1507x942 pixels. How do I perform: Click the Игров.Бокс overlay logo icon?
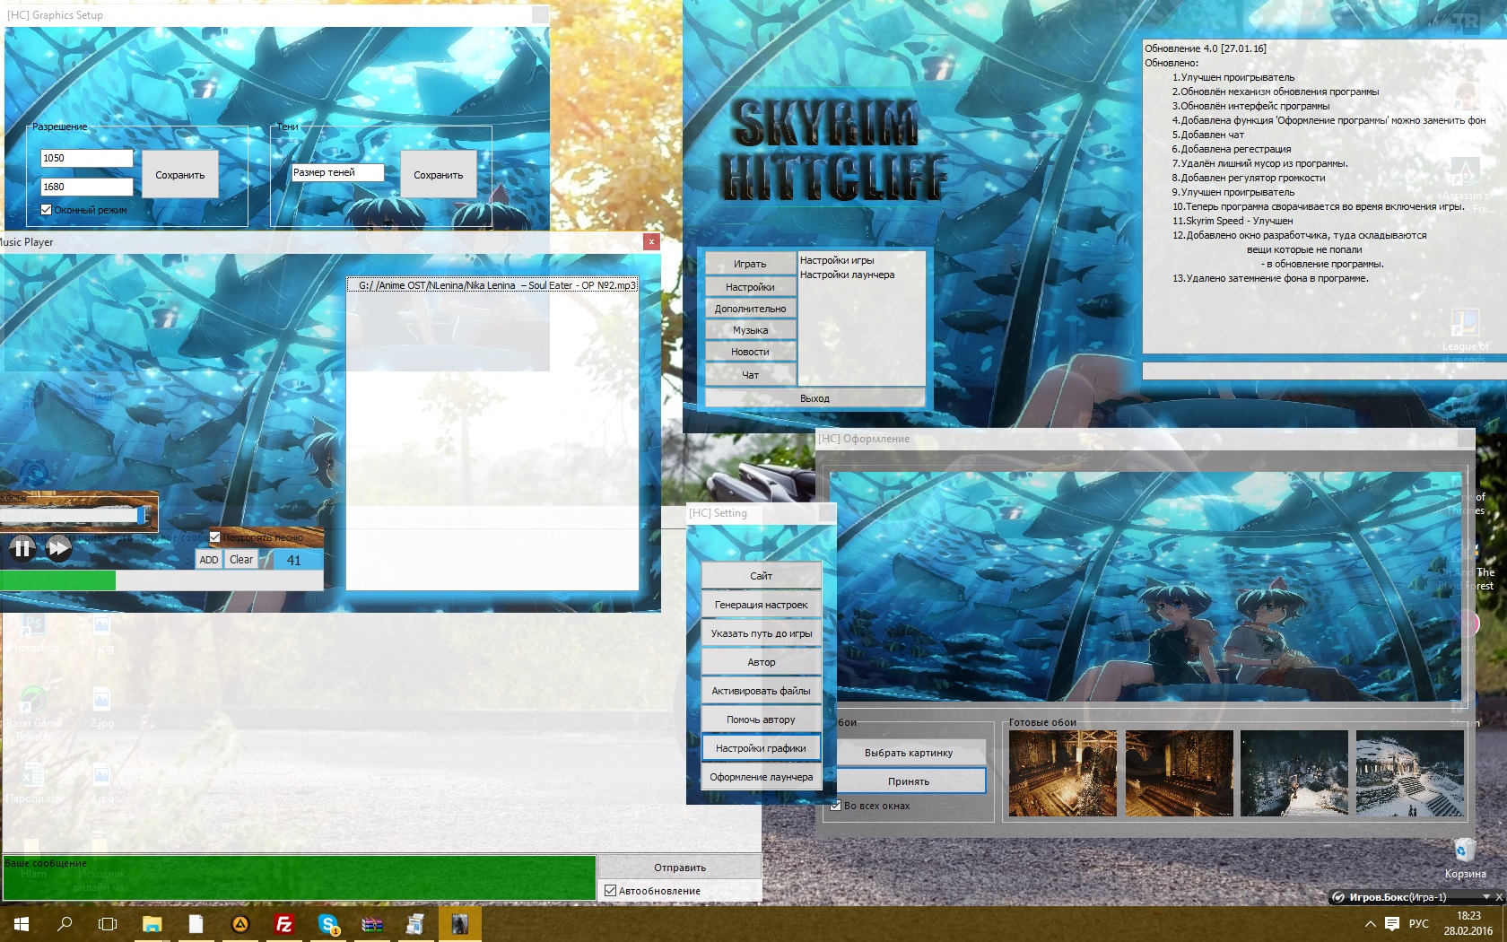coord(1338,897)
